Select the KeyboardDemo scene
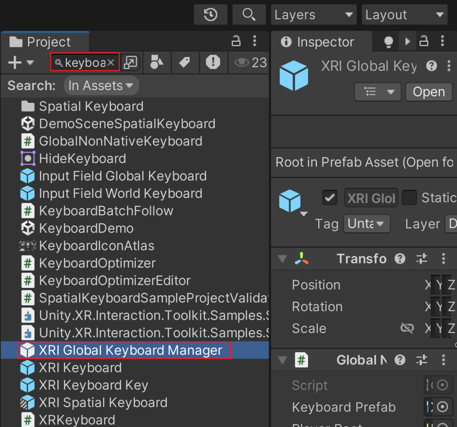This screenshot has width=457, height=427. pos(135,228)
